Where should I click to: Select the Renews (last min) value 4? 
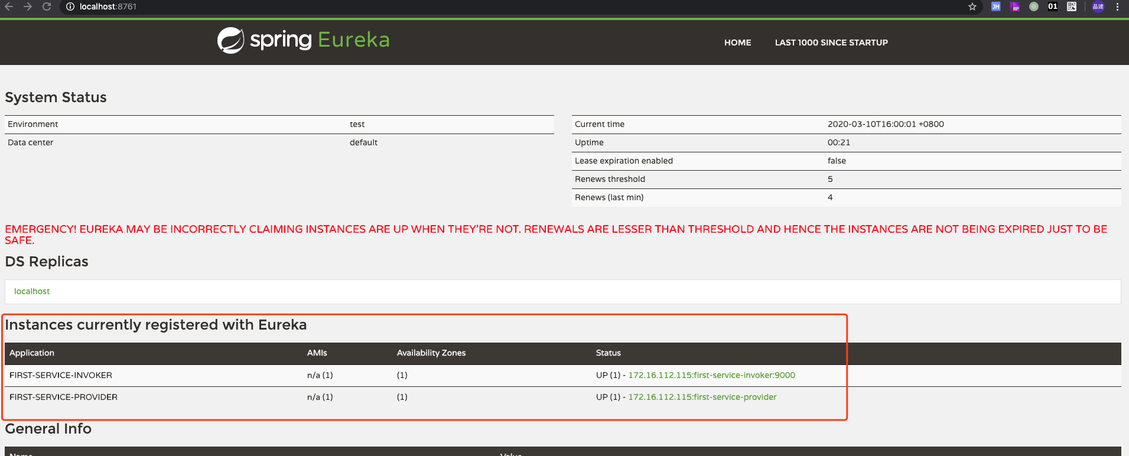[x=830, y=197]
